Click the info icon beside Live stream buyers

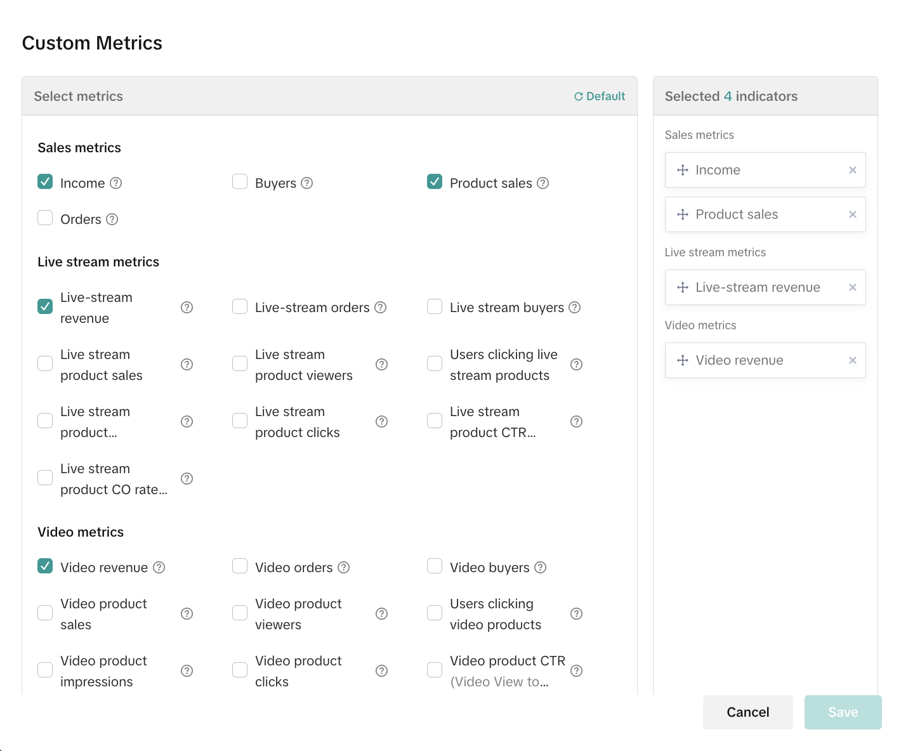point(574,308)
